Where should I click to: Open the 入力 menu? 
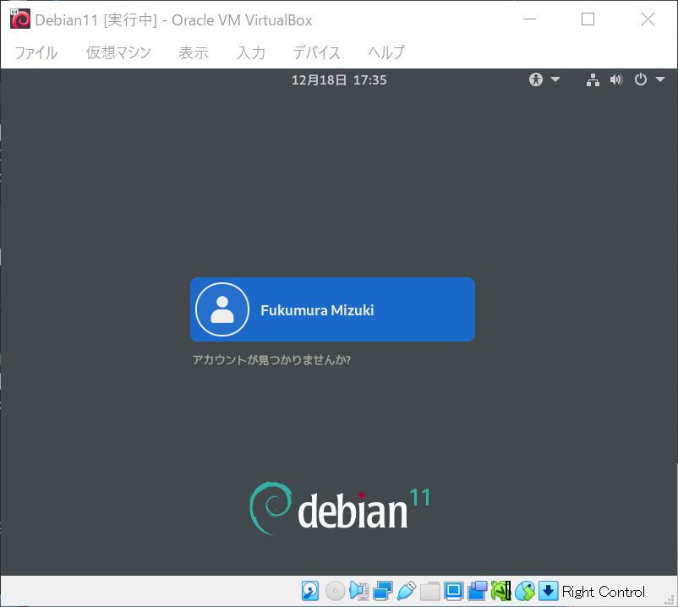coord(251,52)
